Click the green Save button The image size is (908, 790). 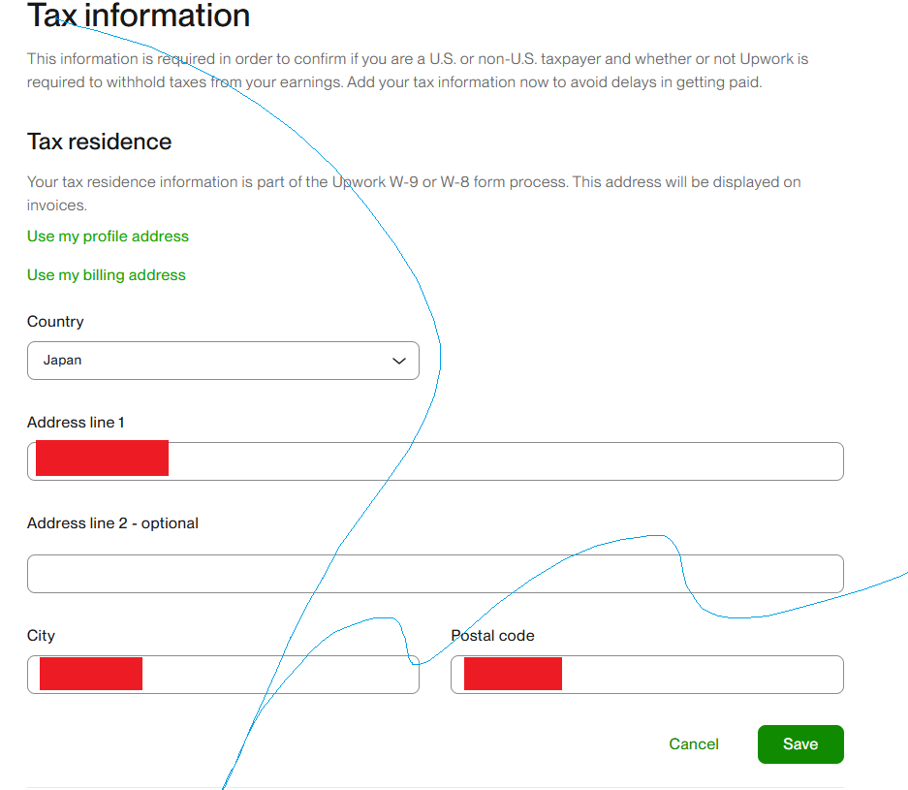800,744
